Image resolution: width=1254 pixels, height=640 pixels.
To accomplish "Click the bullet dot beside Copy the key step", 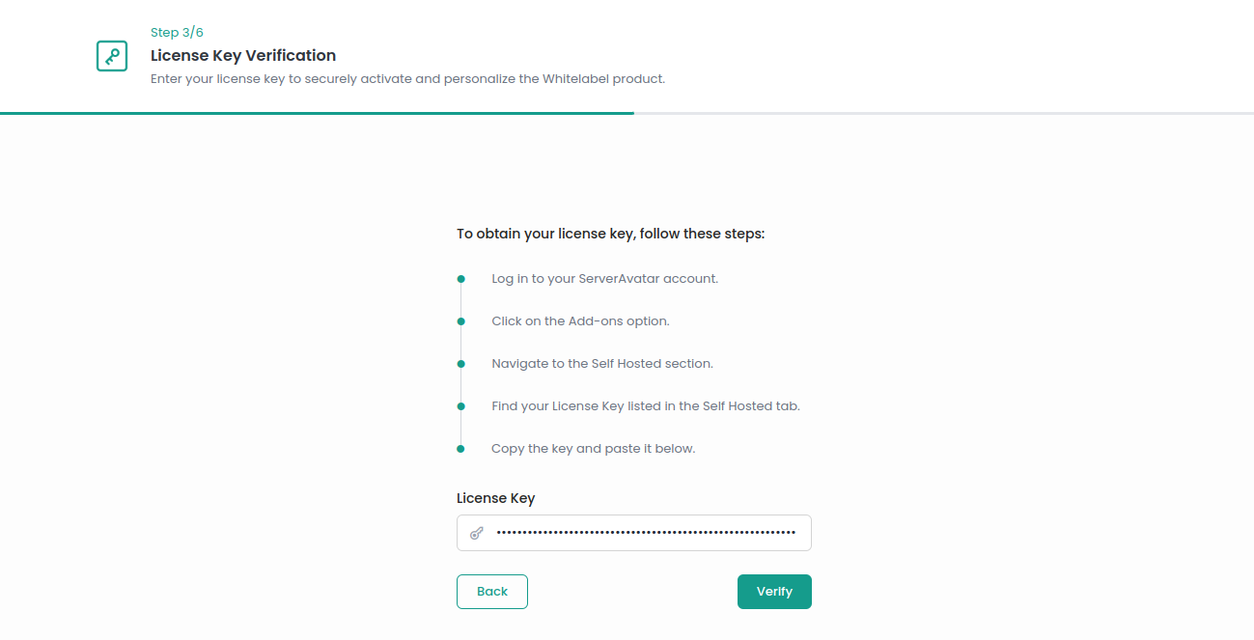I will (x=461, y=449).
